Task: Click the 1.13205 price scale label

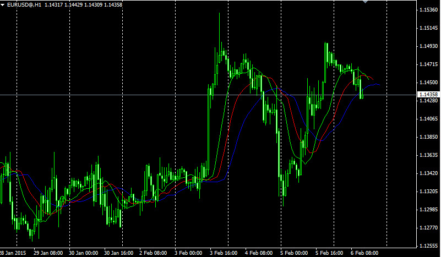Action: click(429, 192)
